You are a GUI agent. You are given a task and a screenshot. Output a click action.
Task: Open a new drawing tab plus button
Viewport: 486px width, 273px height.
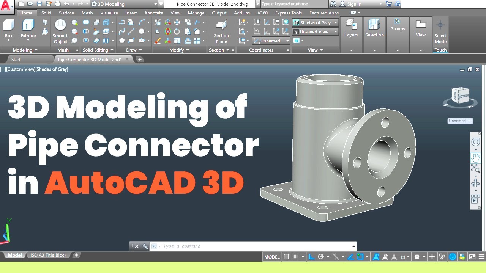(140, 59)
